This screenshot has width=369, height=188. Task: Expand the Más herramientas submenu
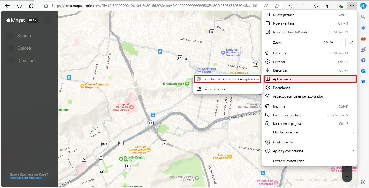tap(310, 132)
